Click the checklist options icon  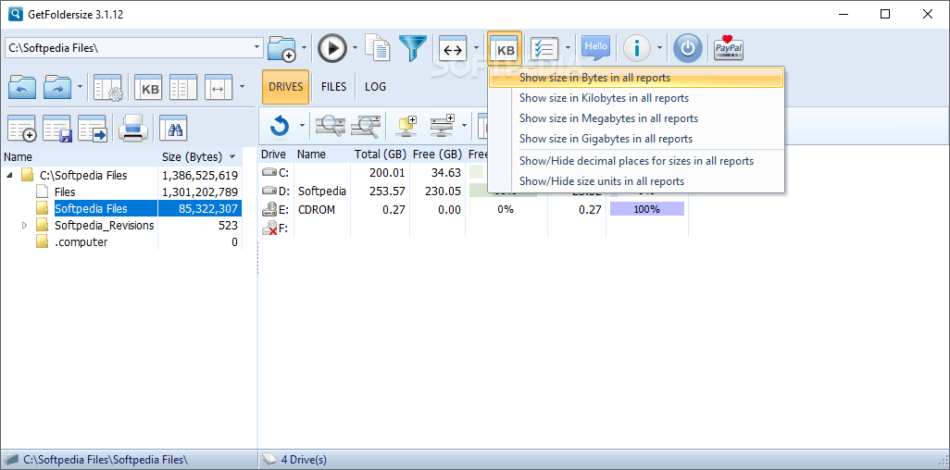tap(544, 48)
